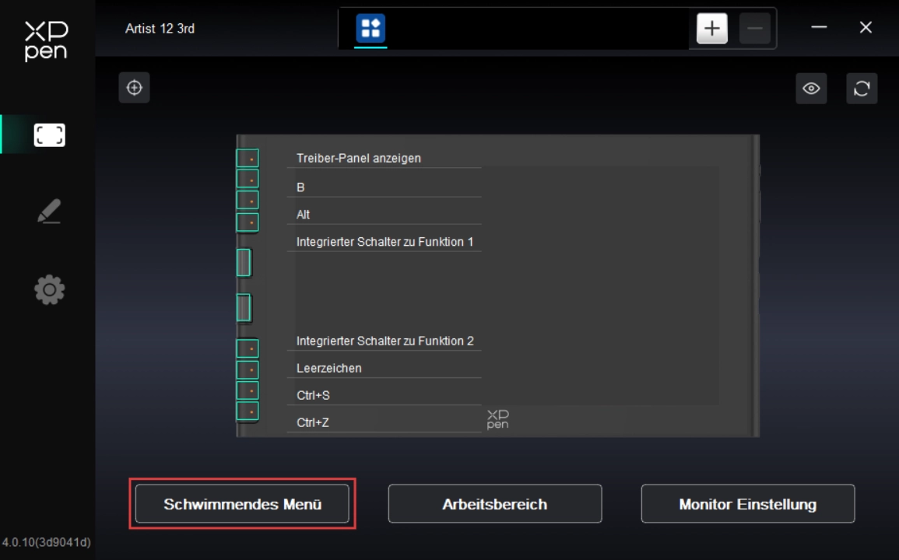Select Integrierter Schalter zu Funktion 1 entry
The width and height of the screenshot is (899, 560).
pyautogui.click(x=385, y=242)
